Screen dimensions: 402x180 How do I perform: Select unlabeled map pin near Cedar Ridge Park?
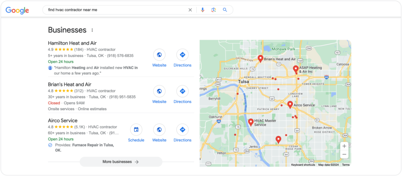(278, 140)
